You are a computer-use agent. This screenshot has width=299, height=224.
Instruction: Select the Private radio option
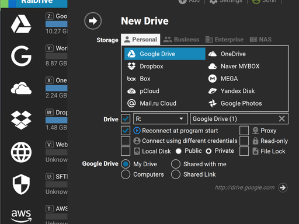point(208,151)
